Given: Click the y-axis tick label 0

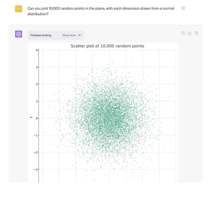Looking at the screenshot, I should pyautogui.click(x=37, y=118).
